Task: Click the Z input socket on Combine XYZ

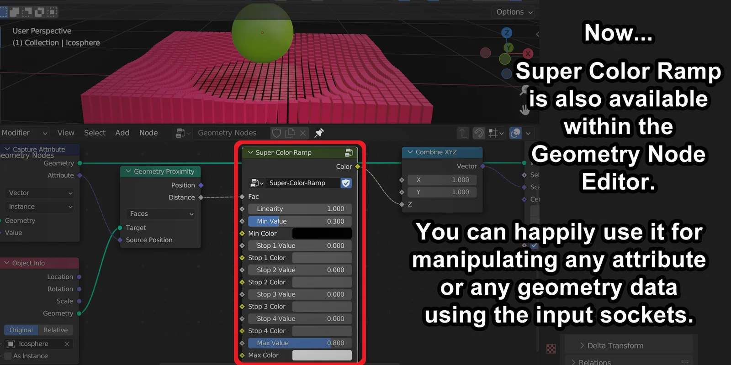Action: [402, 204]
